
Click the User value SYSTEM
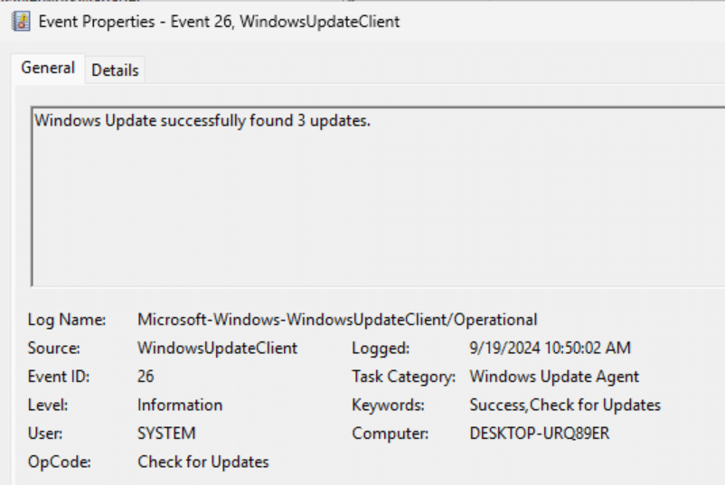click(x=166, y=434)
